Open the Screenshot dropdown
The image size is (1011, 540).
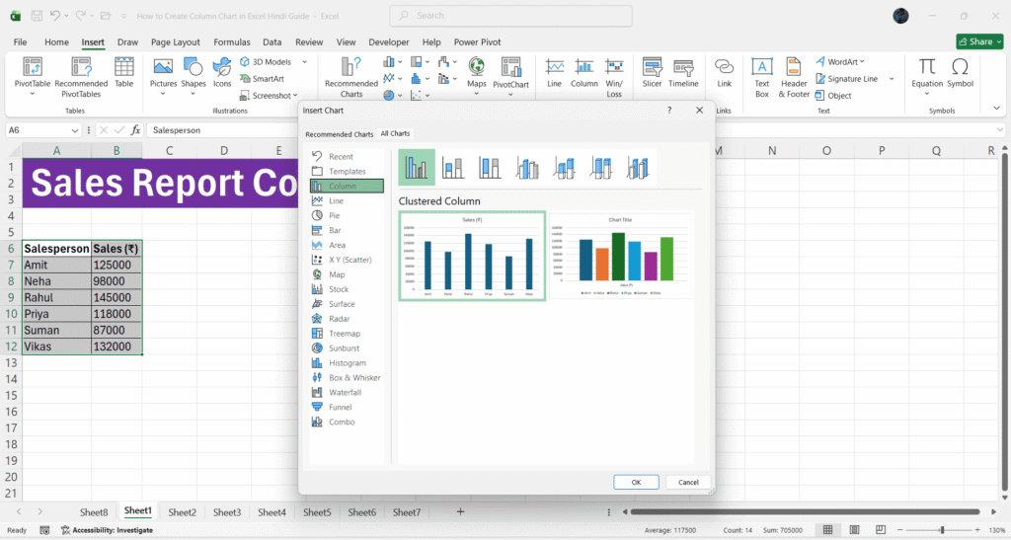(x=295, y=96)
